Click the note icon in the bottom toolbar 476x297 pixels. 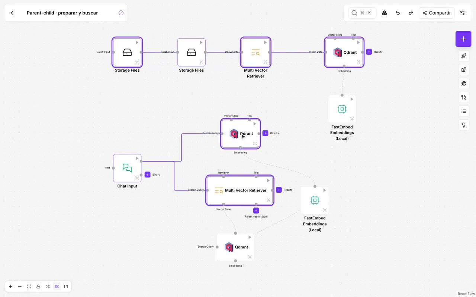coord(66,287)
